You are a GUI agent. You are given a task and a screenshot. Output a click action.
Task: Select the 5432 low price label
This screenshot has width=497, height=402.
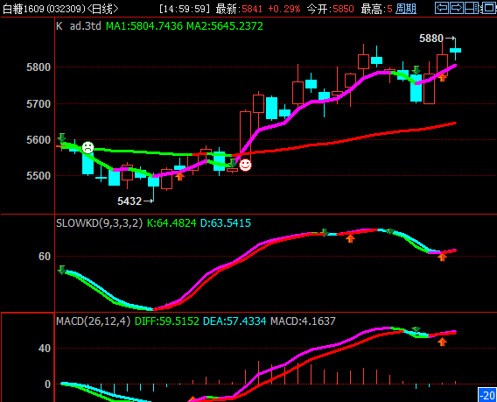(129, 201)
